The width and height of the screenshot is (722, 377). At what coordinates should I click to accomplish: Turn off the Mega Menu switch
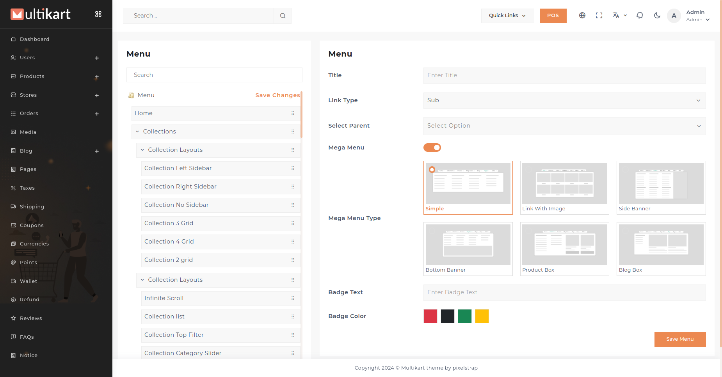(432, 148)
